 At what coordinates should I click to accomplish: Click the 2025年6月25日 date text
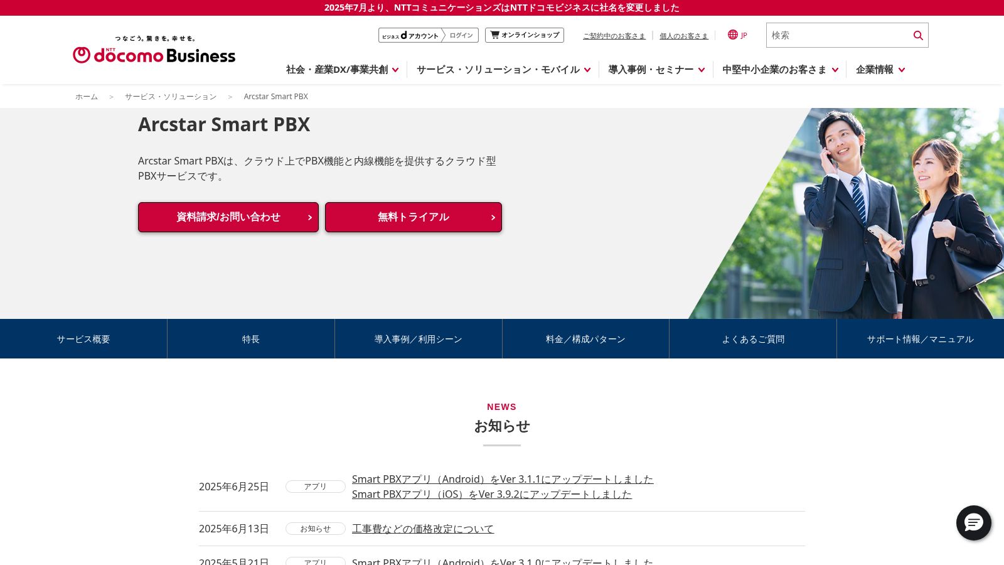pos(234,487)
